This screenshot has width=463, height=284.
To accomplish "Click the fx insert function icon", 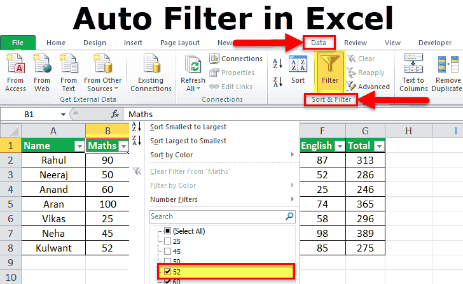I will click(115, 114).
